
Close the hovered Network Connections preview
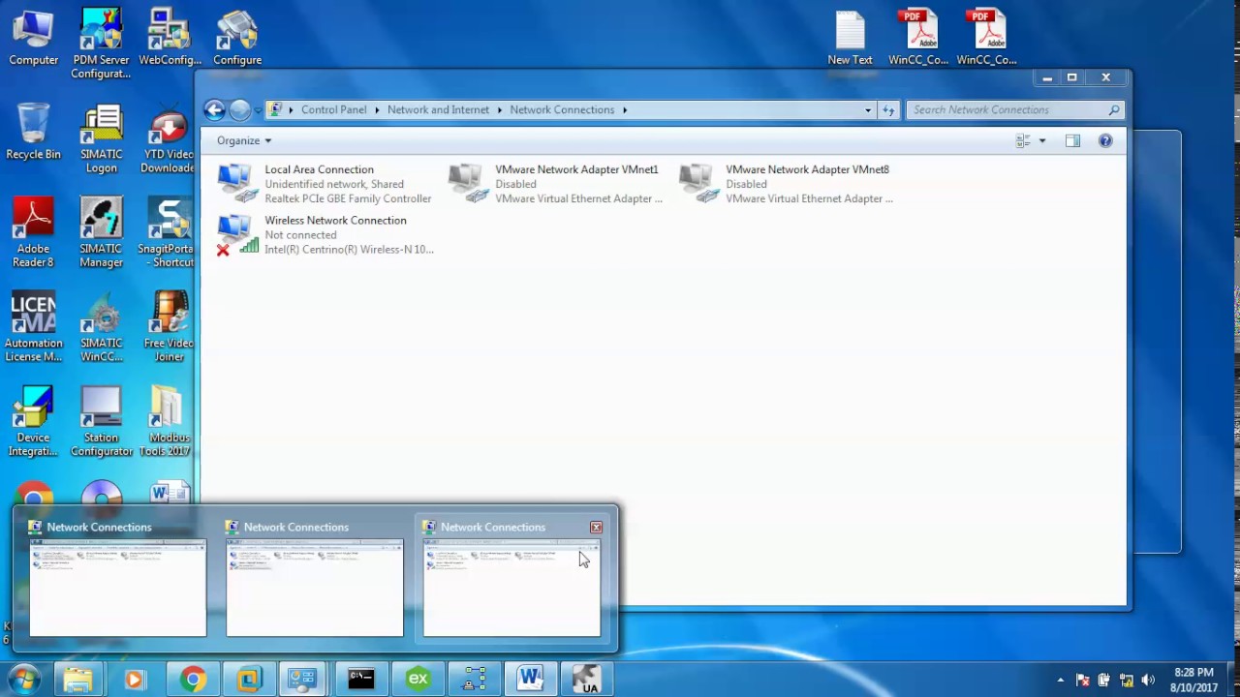596,528
